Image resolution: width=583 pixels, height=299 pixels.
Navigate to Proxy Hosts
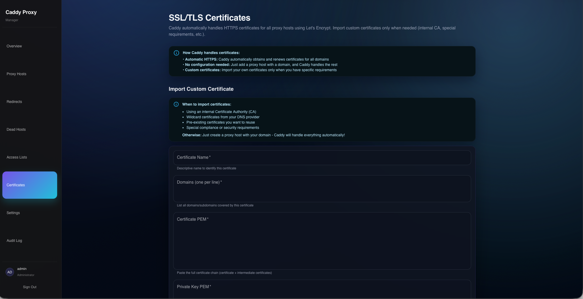tap(16, 74)
